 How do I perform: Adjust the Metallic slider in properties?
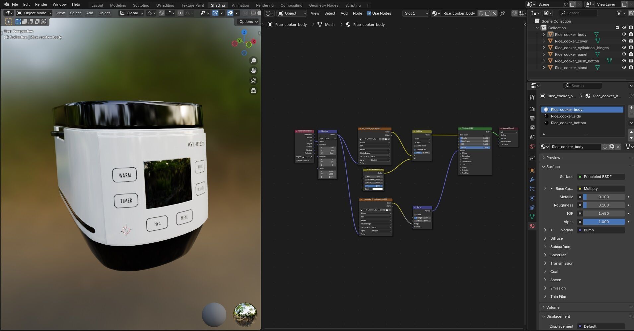[604, 197]
